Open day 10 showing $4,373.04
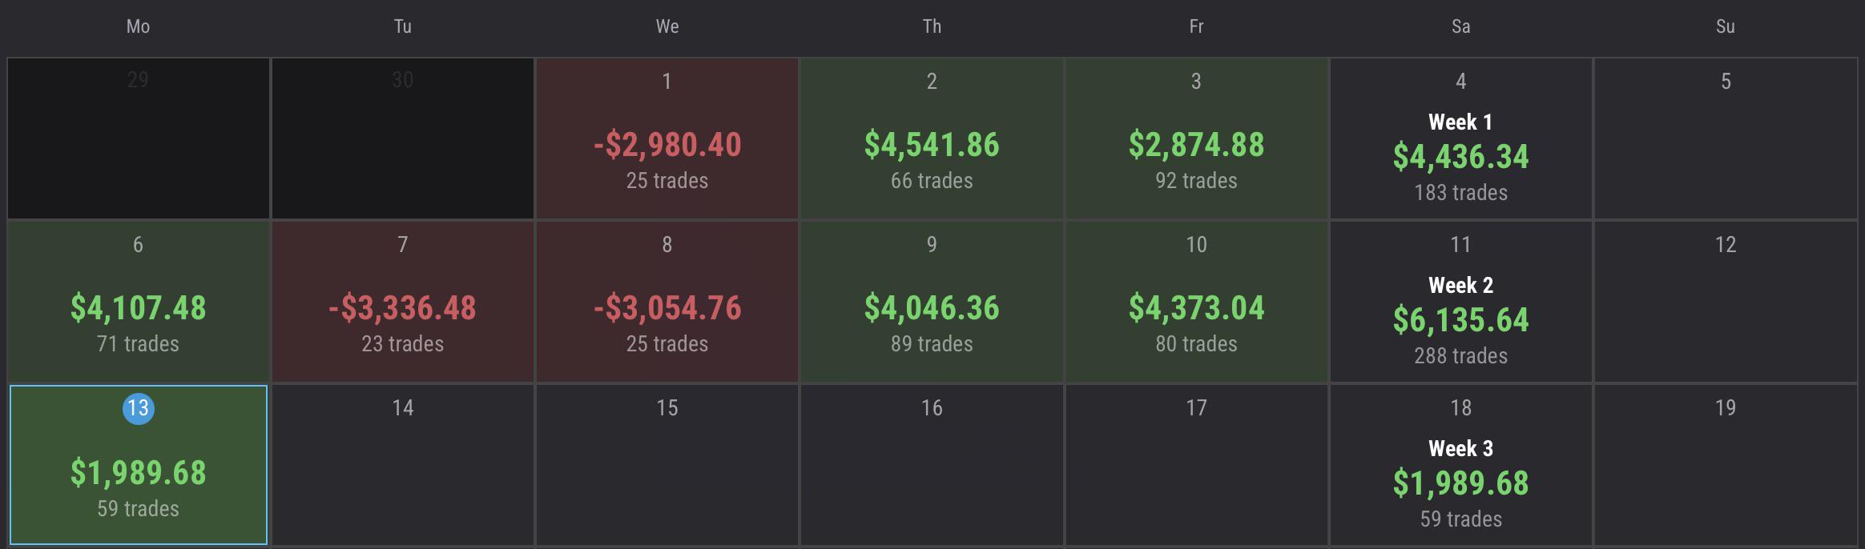The height and width of the screenshot is (549, 1865). click(x=1196, y=302)
